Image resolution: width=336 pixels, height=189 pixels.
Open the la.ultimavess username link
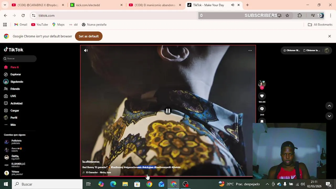coord(91,162)
